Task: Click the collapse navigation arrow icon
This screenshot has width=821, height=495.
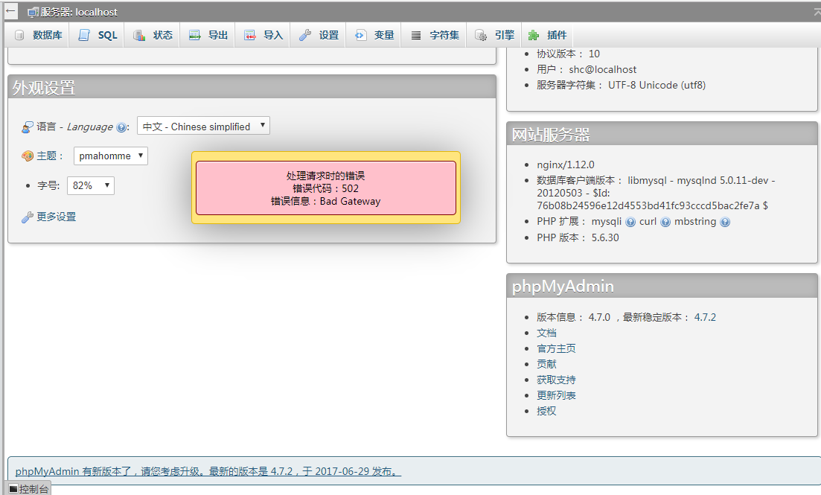Action: click(x=10, y=11)
